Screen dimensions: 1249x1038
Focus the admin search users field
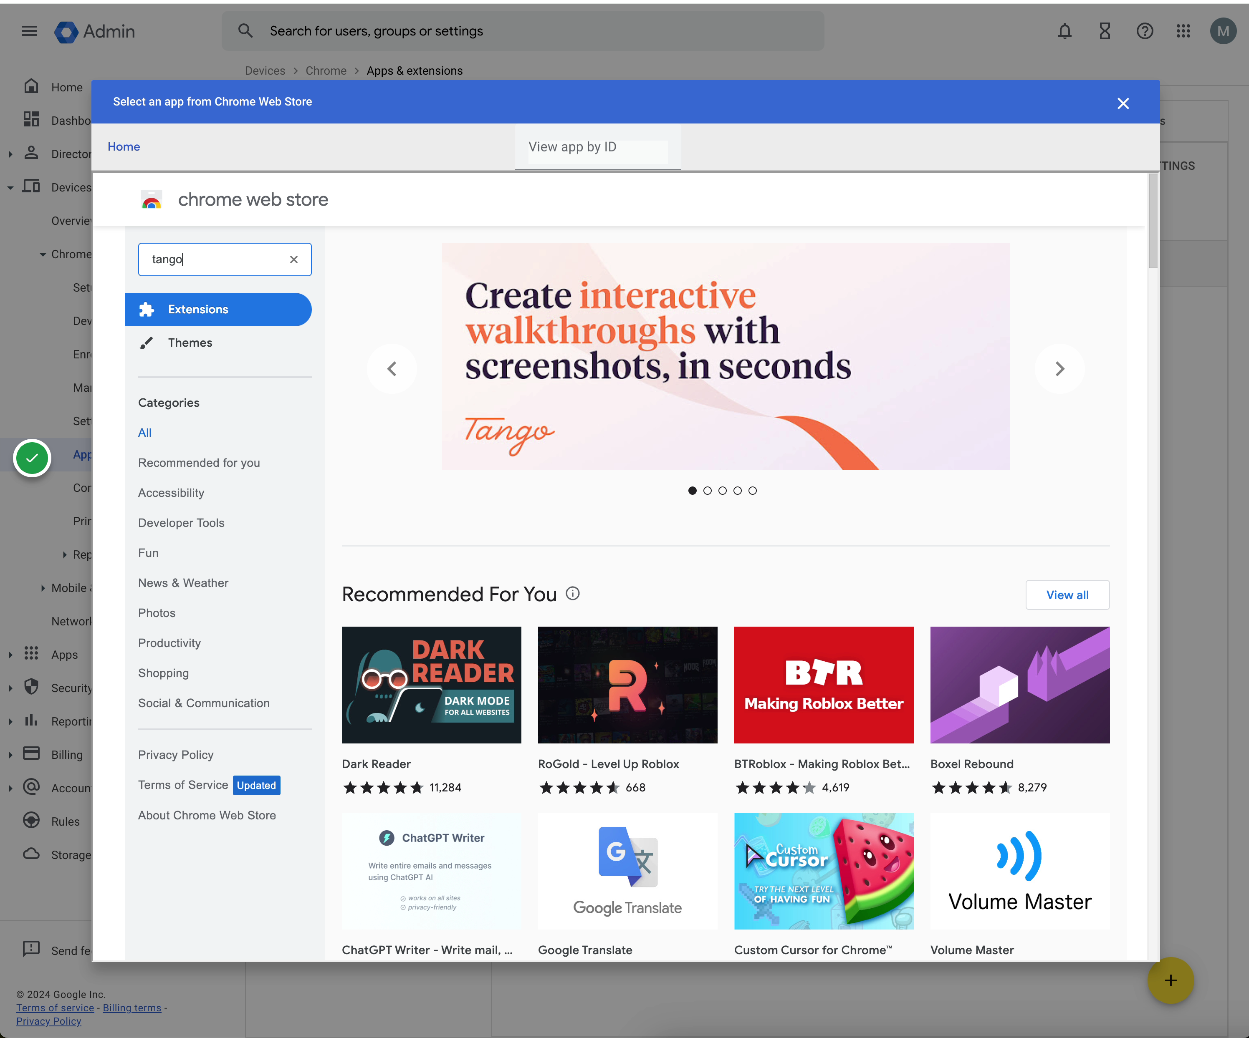tap(523, 31)
